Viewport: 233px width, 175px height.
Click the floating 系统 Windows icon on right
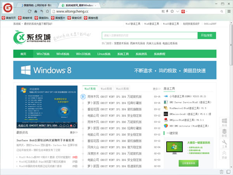(x=224, y=122)
